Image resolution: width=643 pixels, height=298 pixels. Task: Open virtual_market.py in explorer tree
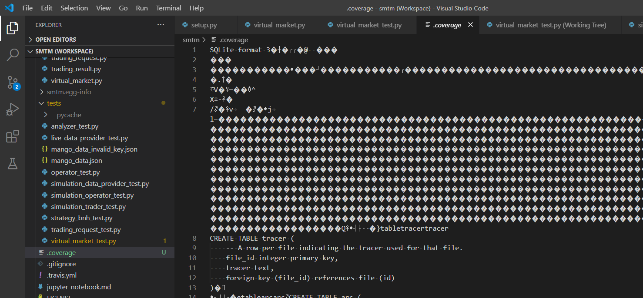(100, 80)
